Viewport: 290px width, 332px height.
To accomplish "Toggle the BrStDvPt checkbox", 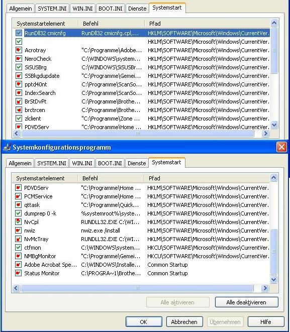I will tap(19, 101).
